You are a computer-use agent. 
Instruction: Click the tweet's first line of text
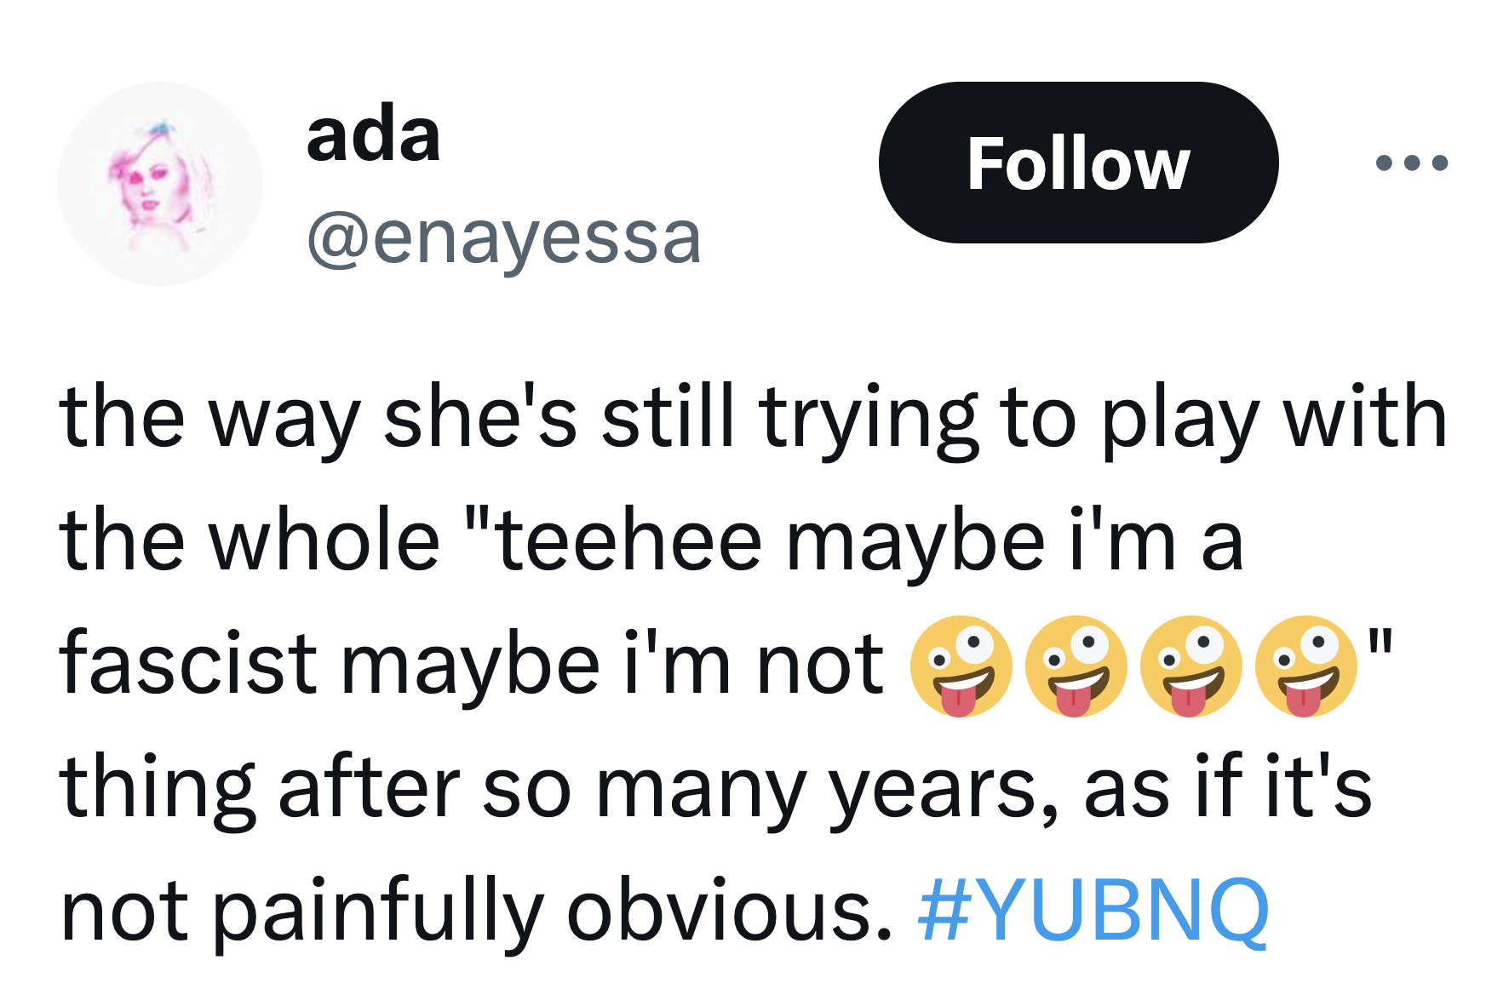pos(753,418)
